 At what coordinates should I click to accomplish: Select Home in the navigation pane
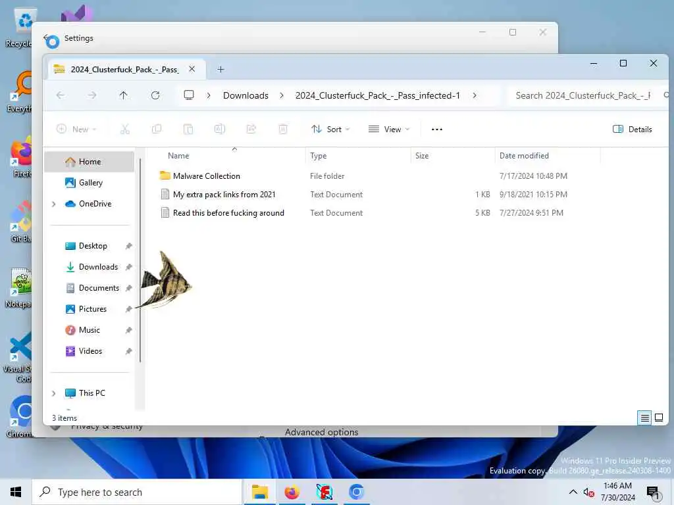tap(90, 162)
